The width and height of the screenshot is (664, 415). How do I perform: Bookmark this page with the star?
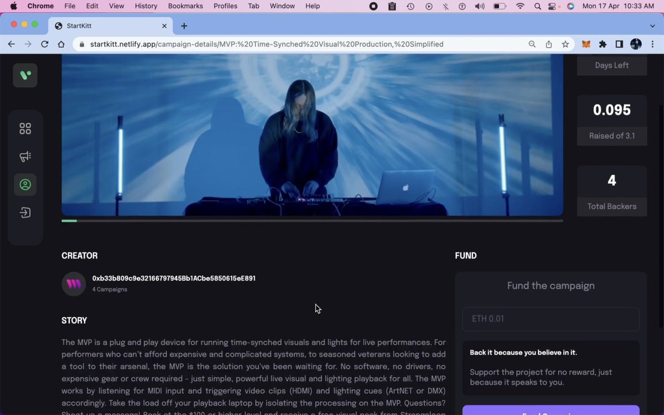tap(565, 44)
